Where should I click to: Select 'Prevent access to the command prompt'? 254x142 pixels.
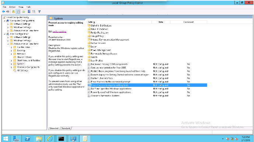tap(110, 82)
